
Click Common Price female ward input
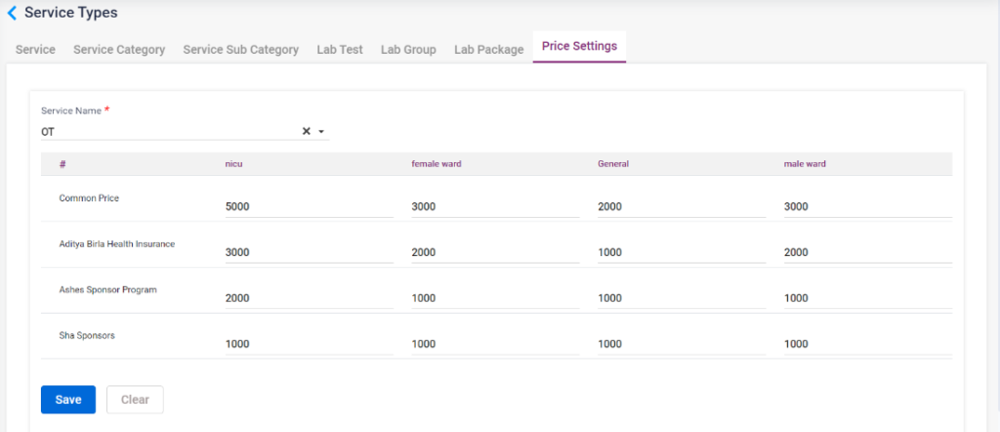coord(495,207)
